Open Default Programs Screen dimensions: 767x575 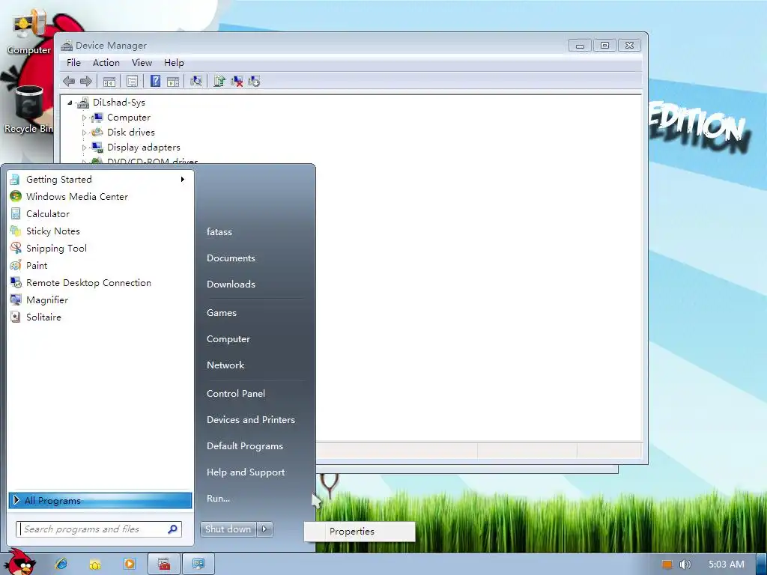(x=245, y=446)
